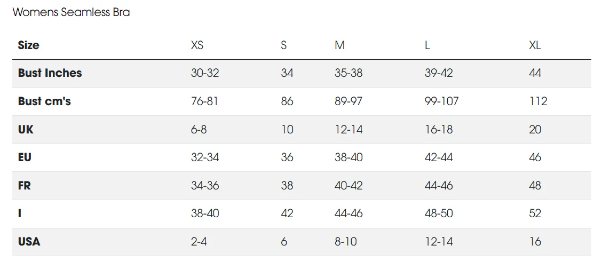The image size is (602, 269).
Task: Click the 99-107 bust cm value
Action: pos(441,101)
